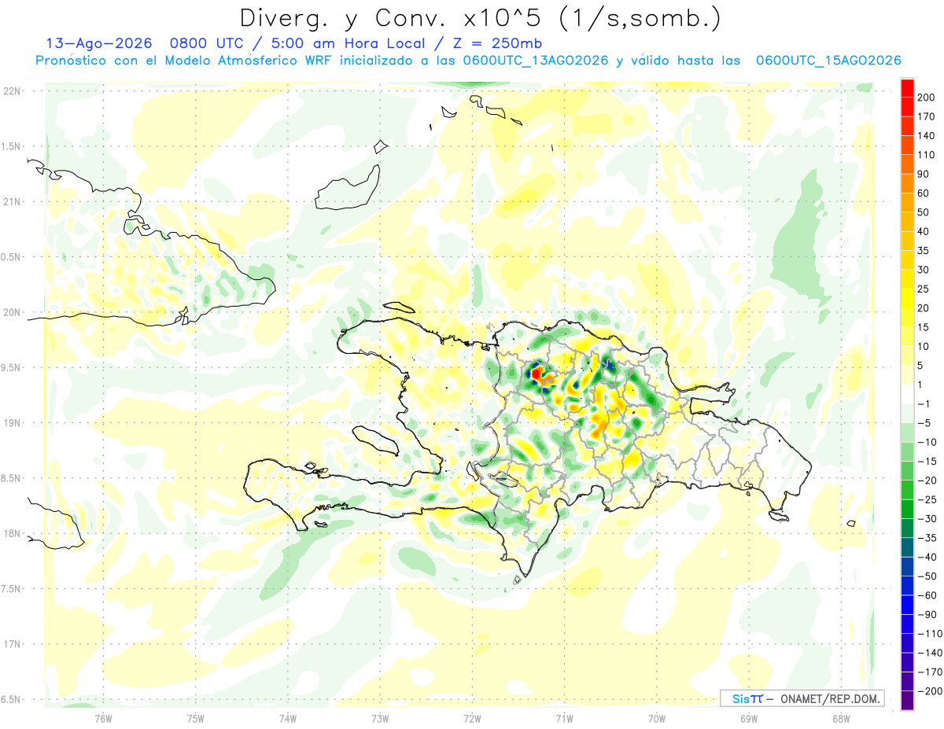Click the '75W' longitude label
Image resolution: width=944 pixels, height=729 pixels.
coord(196,717)
